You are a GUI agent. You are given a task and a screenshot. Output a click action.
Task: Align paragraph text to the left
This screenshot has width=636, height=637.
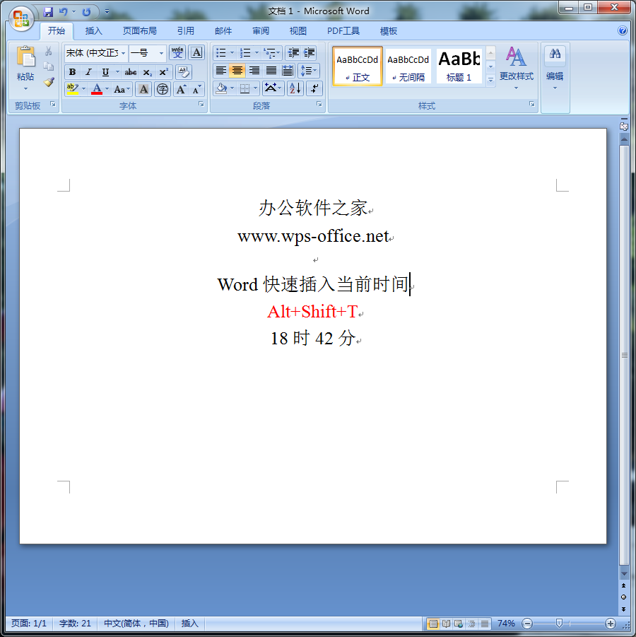click(x=220, y=71)
